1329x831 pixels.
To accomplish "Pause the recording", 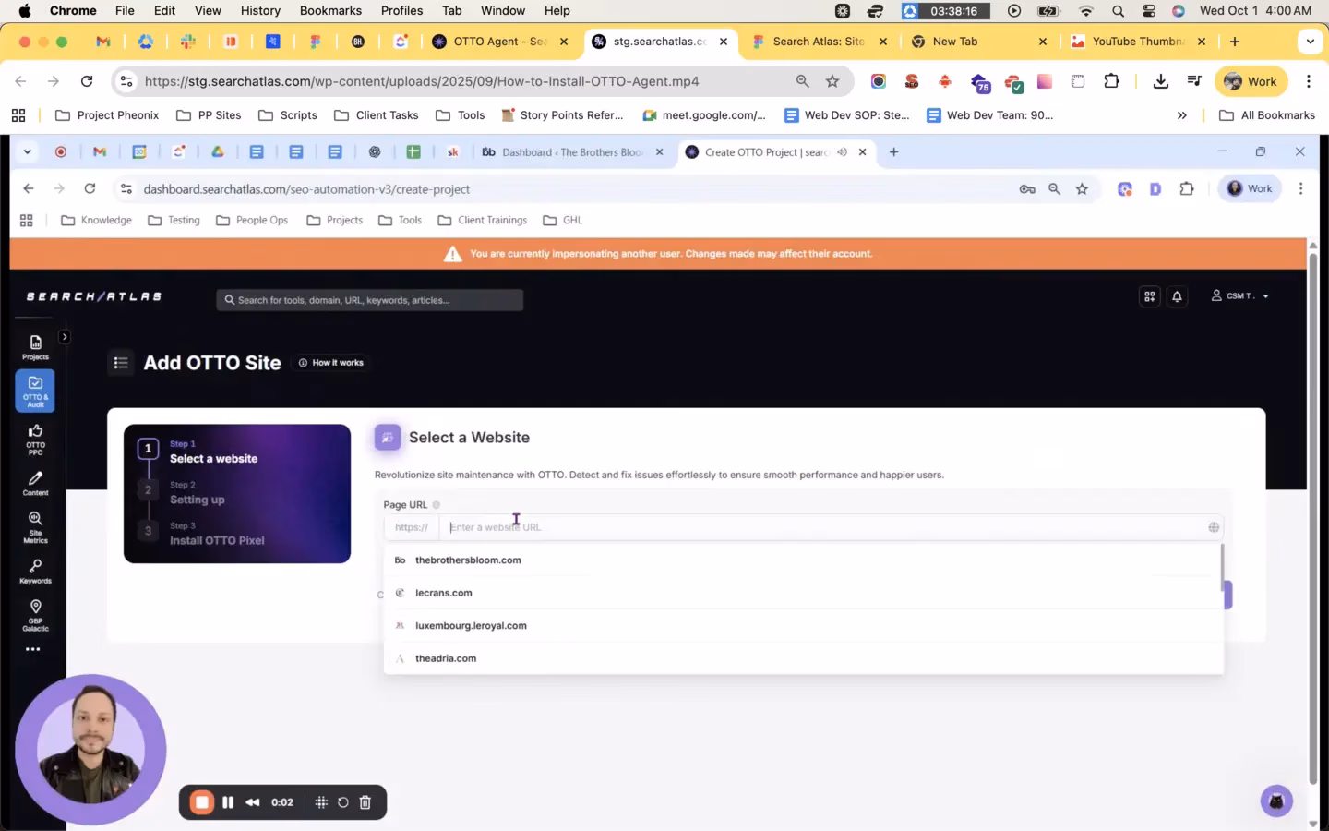I will [x=228, y=802].
